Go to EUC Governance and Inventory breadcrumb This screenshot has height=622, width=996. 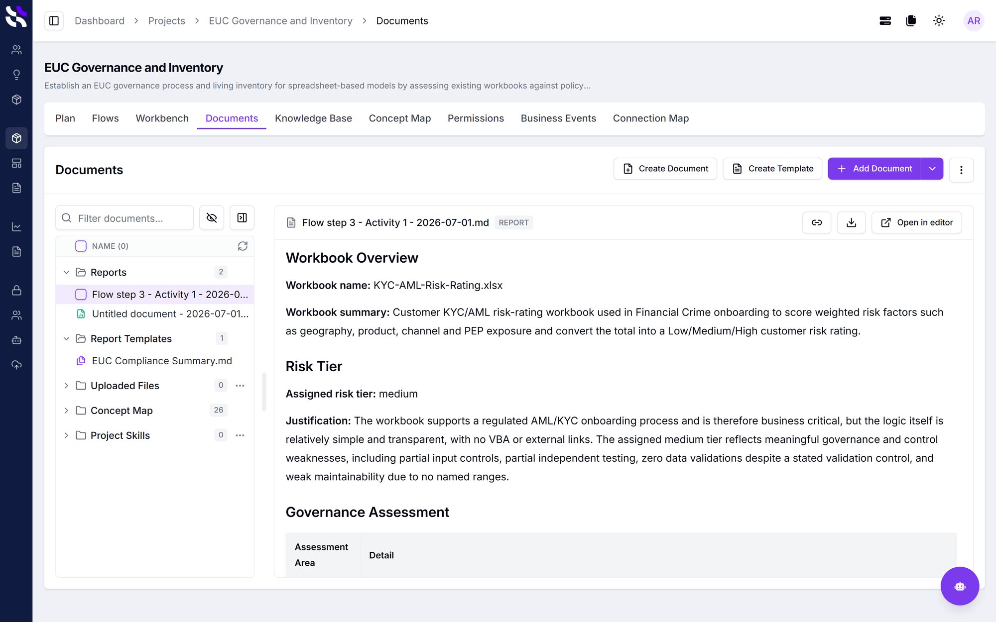280,21
